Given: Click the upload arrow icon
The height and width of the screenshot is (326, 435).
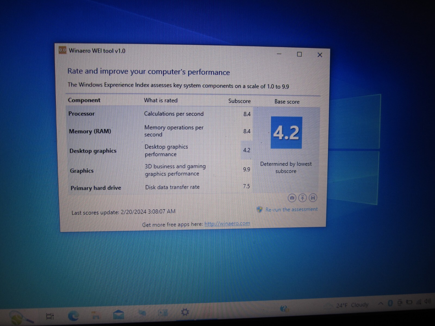Looking at the screenshot, I should [302, 198].
